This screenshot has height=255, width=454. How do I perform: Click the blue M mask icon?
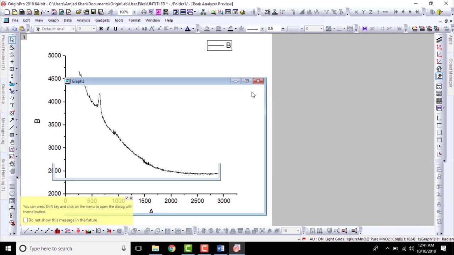(365, 29)
